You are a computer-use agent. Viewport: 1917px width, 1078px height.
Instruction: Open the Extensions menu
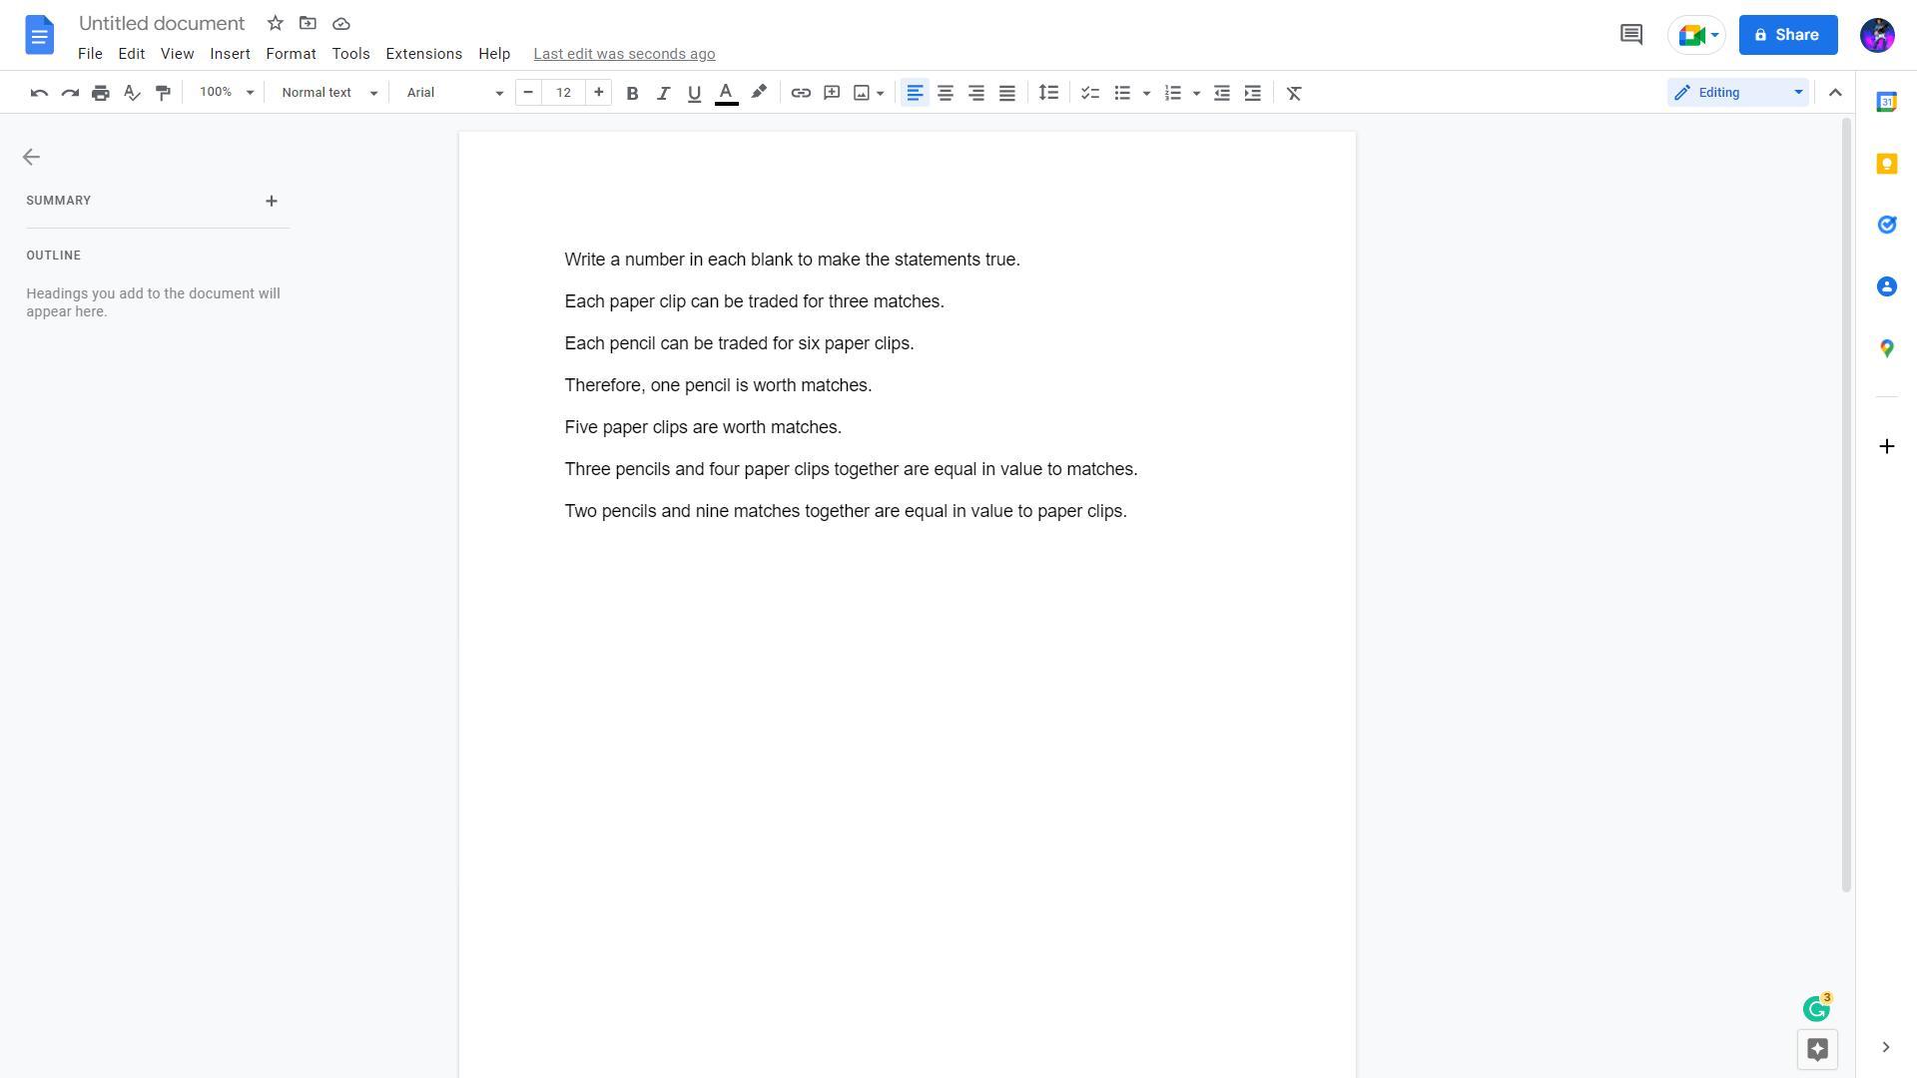[x=423, y=54]
